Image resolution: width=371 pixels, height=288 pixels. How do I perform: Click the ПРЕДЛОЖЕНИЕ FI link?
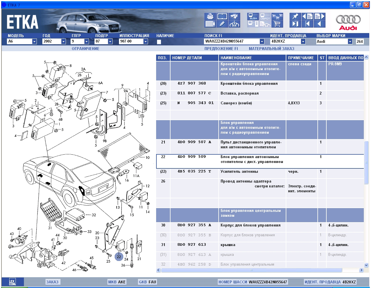[x=221, y=49]
